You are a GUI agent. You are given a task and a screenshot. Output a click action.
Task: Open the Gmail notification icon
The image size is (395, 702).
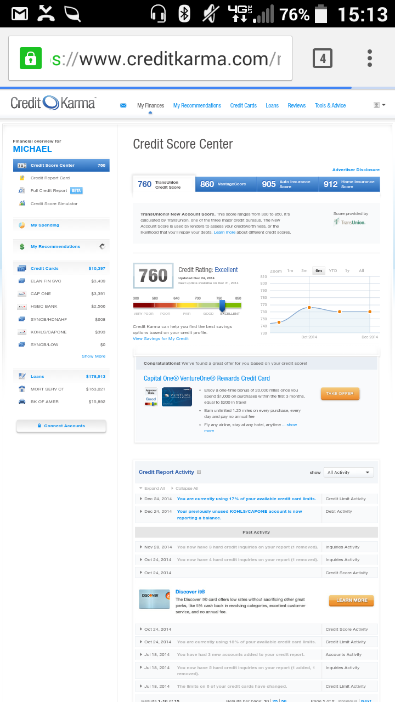pyautogui.click(x=20, y=14)
